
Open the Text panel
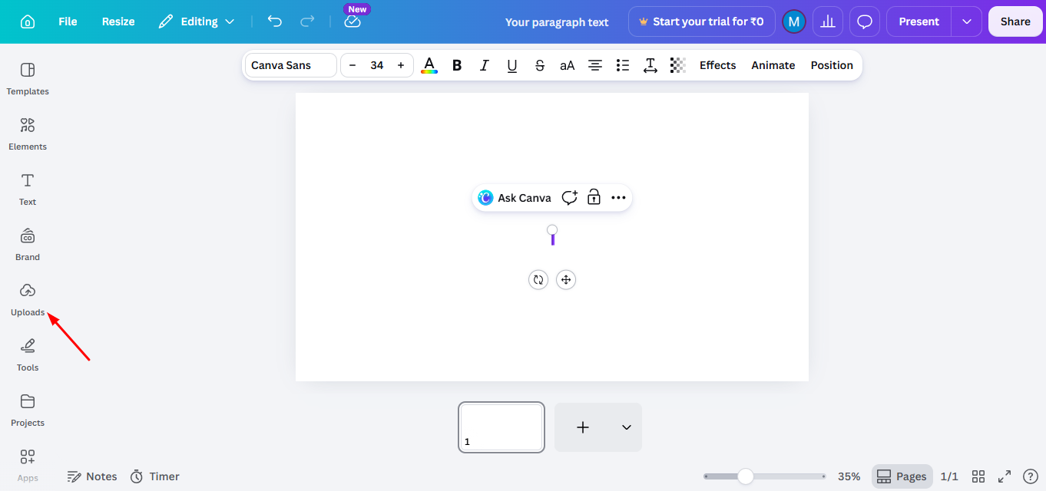(28, 189)
